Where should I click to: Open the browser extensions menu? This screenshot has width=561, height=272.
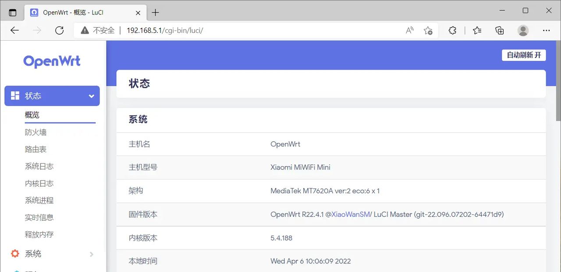(x=453, y=30)
